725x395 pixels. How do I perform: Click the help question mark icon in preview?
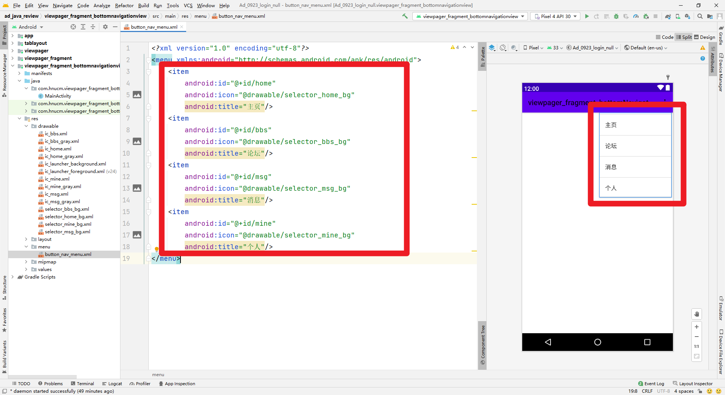click(703, 58)
